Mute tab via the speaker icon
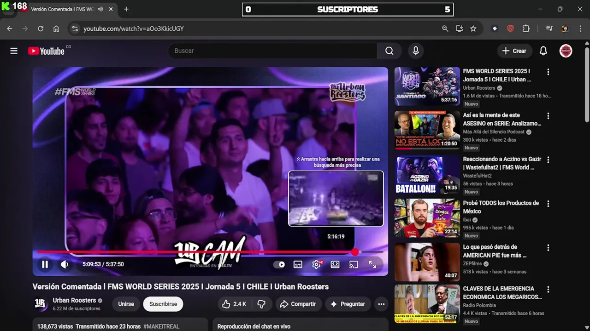This screenshot has height=331, width=590. click(x=100, y=9)
